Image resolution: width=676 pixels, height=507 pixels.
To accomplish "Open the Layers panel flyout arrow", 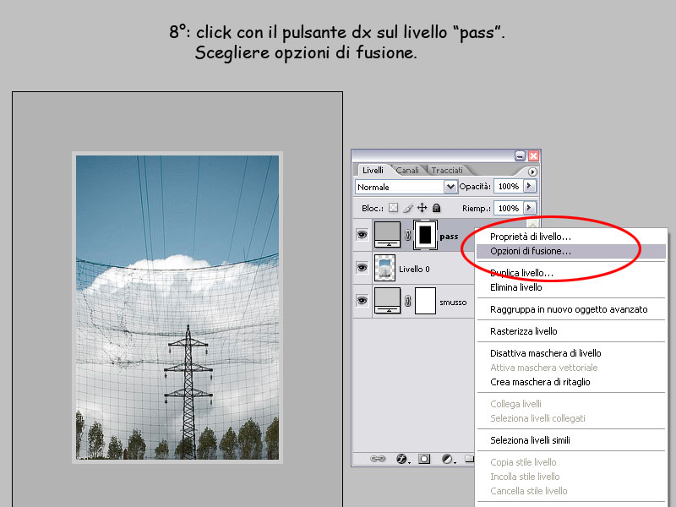I will (x=532, y=170).
